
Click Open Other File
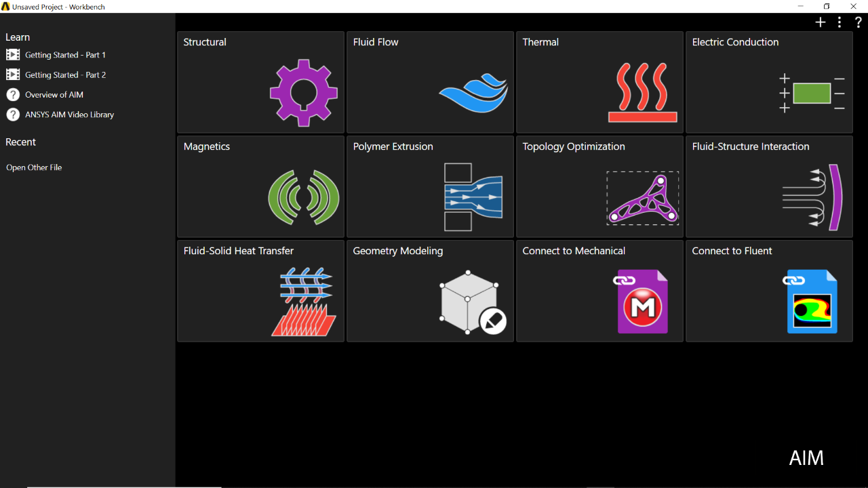34,167
